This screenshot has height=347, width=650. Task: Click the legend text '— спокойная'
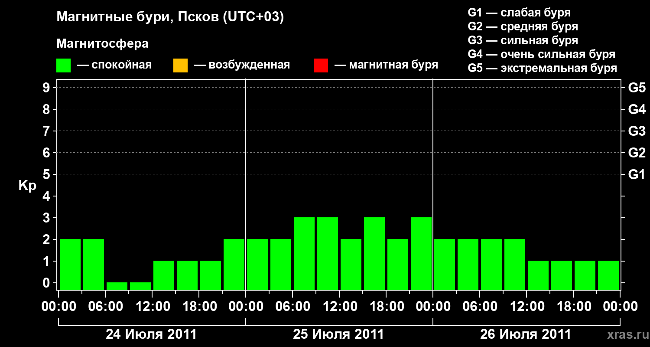tap(114, 65)
